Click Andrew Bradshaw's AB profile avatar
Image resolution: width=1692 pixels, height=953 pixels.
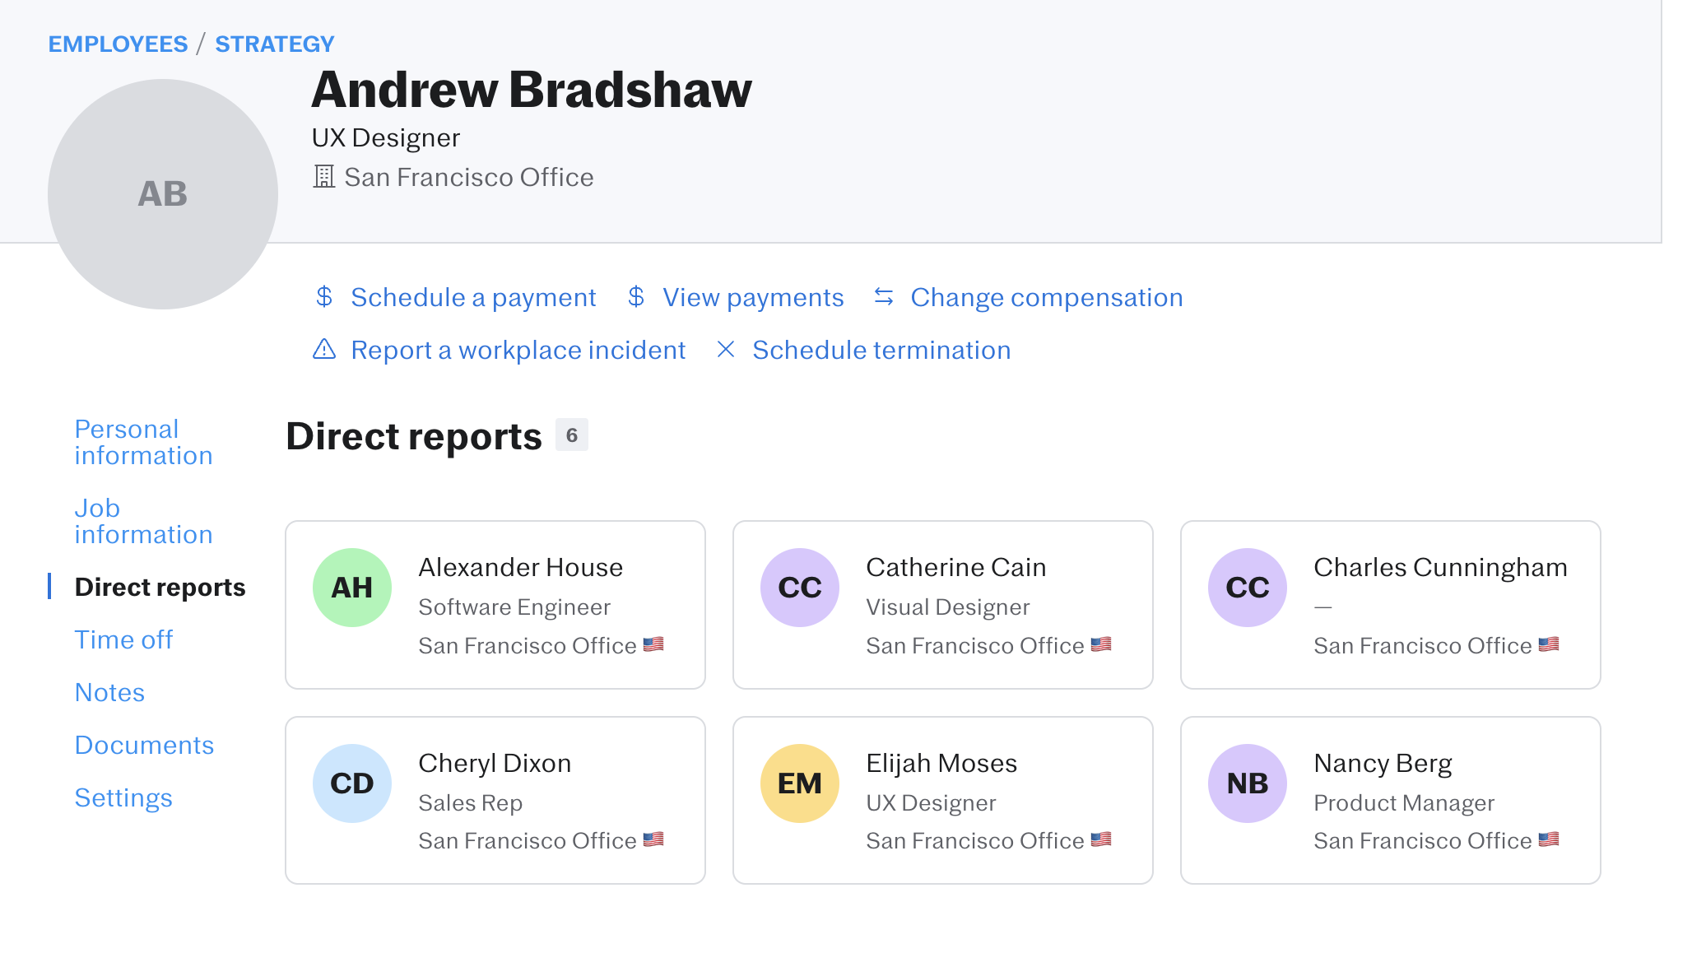tap(163, 194)
